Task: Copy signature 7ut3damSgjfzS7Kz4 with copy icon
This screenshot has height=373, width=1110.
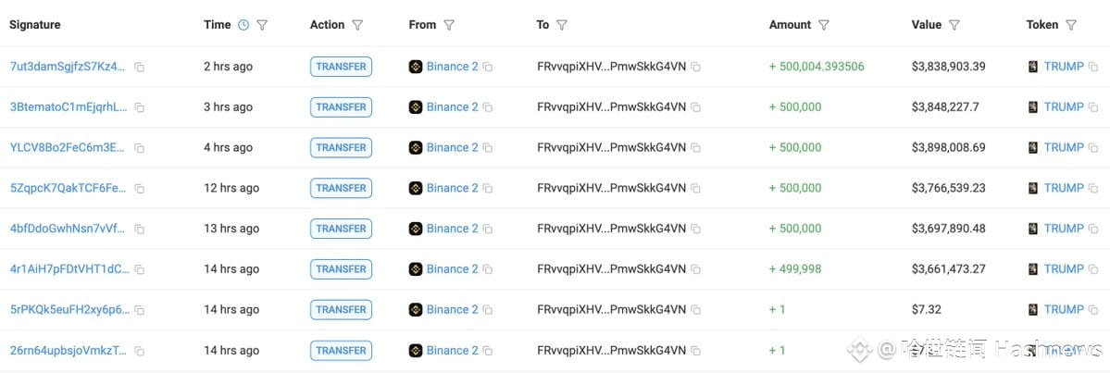Action: tap(139, 68)
